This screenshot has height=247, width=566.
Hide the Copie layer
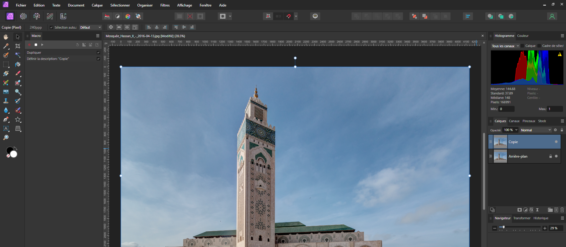click(x=556, y=142)
